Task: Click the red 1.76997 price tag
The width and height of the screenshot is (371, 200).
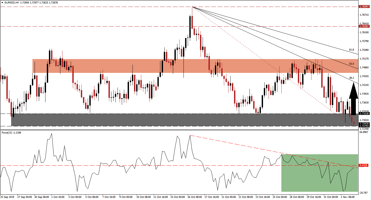Action: (365, 6)
